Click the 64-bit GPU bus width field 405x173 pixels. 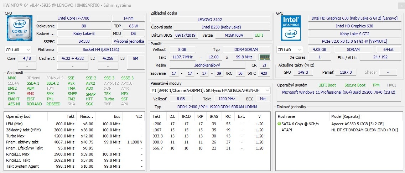[389, 49]
